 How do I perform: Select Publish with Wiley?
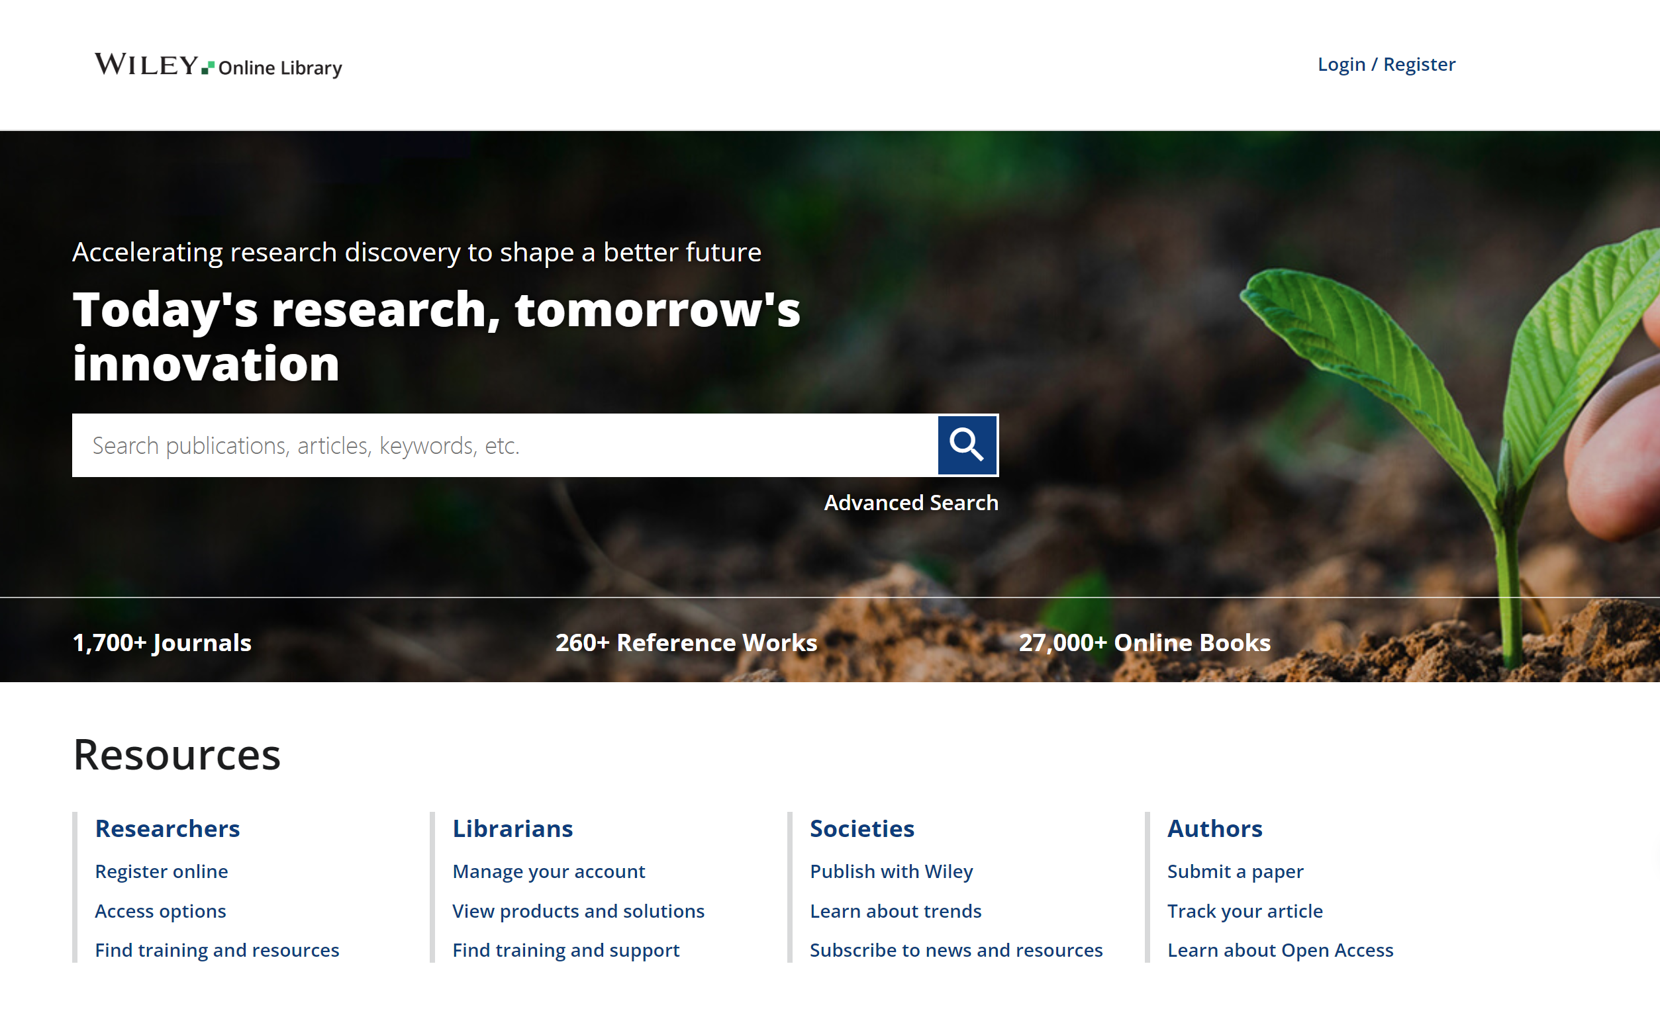[891, 871]
